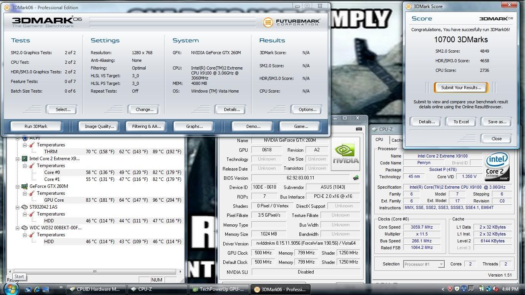Collapse Temperatures under GeForce GTX 260M
The image size is (525, 295).
(x=25, y=193)
